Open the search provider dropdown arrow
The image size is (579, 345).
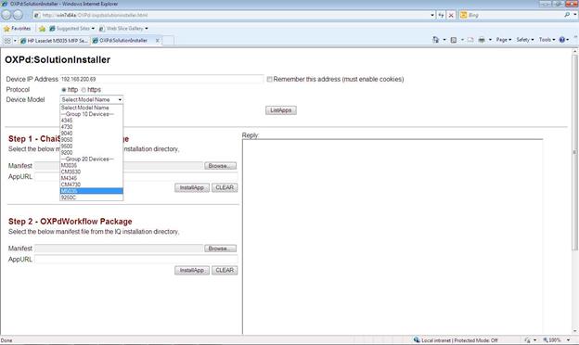pyautogui.click(x=575, y=15)
